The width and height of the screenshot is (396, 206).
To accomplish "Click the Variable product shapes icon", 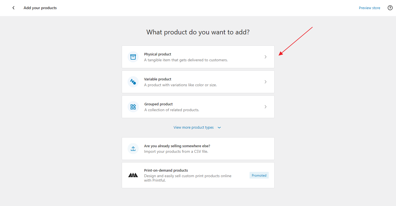I will [133, 82].
